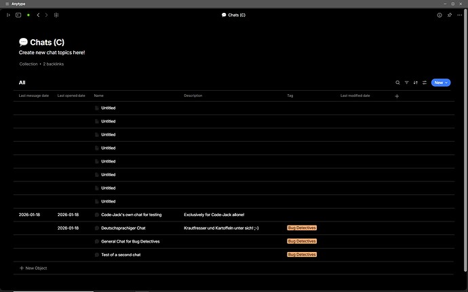The image size is (468, 292).
Task: Open Code-Jack's own chat for testing
Action: pos(132,215)
